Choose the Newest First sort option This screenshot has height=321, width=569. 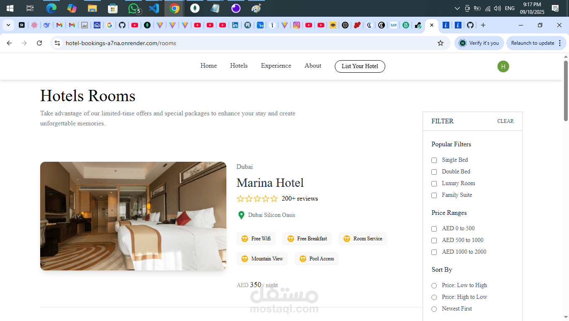[x=434, y=309]
